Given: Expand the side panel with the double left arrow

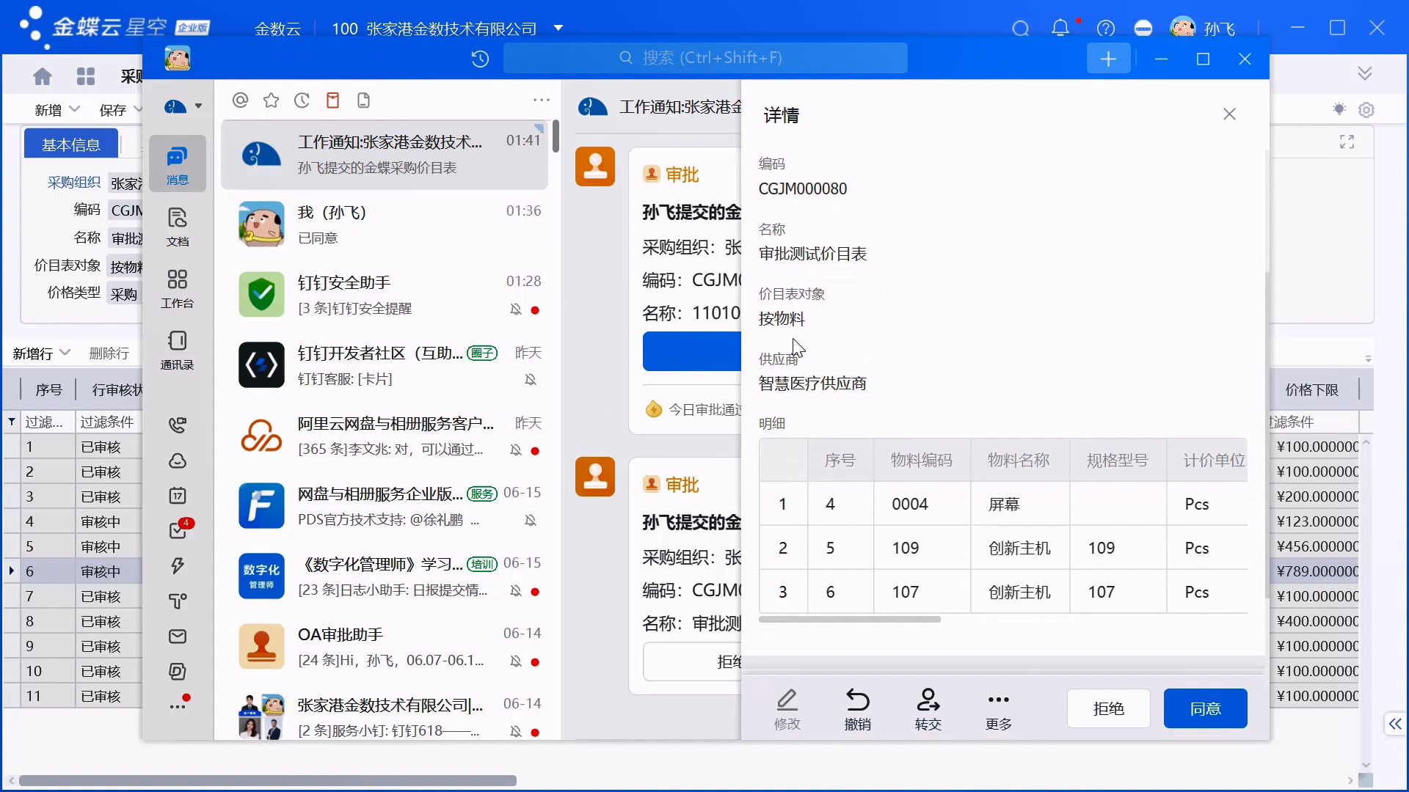Looking at the screenshot, I should click(1394, 724).
